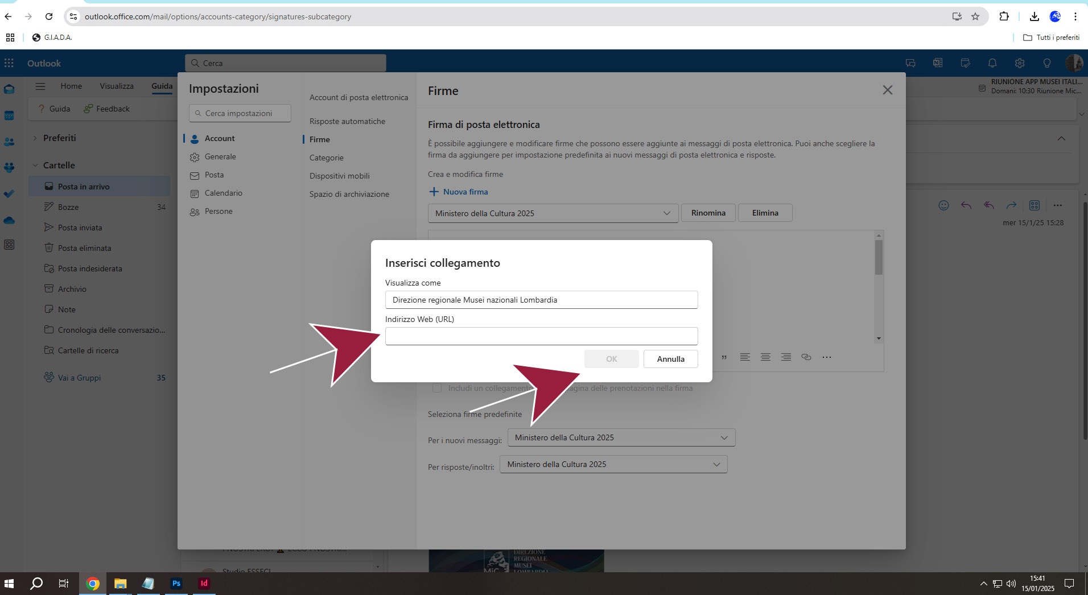Open More apps icon in app rail
This screenshot has height=595, width=1088.
pos(9,245)
